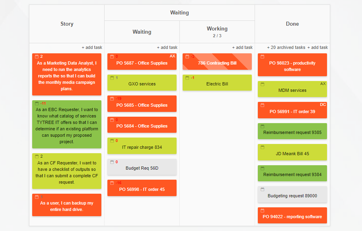This screenshot has width=362, height=231.
Task: Add task in the Working column
Action: [243, 47]
